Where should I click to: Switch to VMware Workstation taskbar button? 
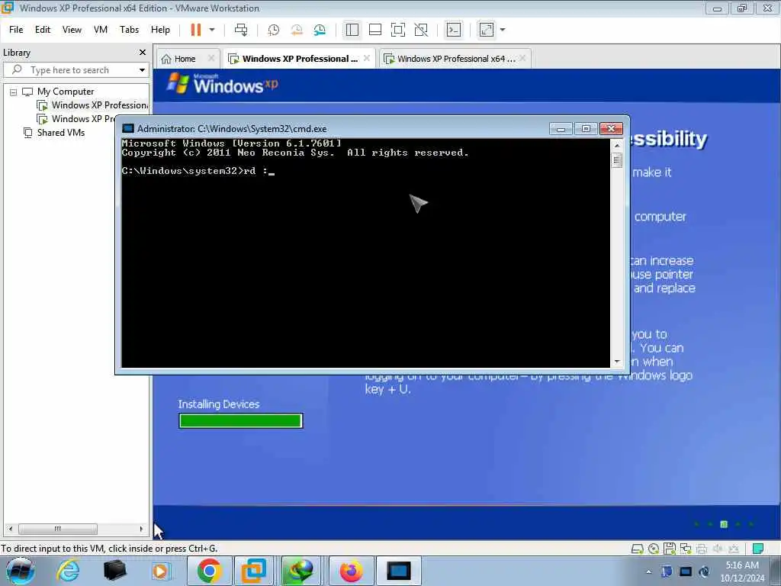[x=254, y=571]
